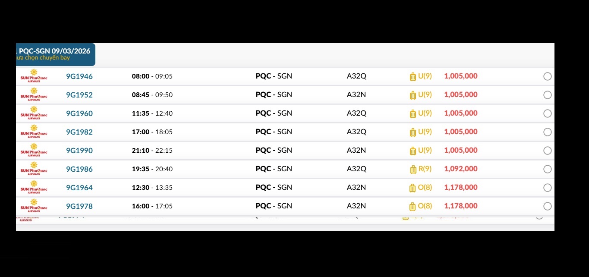Open the PQC-SGN 09/03/2026 tab
The width and height of the screenshot is (589, 277).
54,54
